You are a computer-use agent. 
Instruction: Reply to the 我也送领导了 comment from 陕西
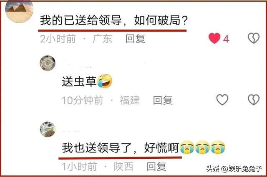156,167
